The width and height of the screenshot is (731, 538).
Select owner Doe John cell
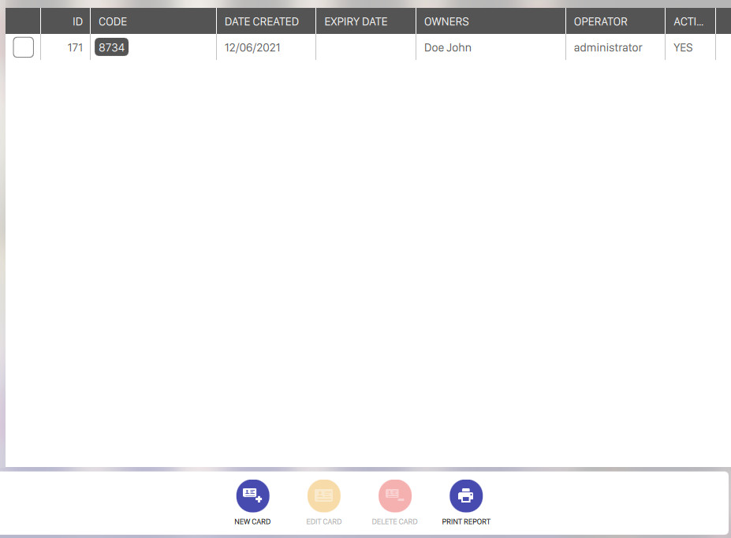point(448,47)
